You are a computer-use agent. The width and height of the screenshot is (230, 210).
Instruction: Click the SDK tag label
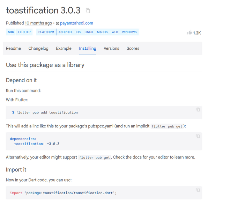coord(11,32)
